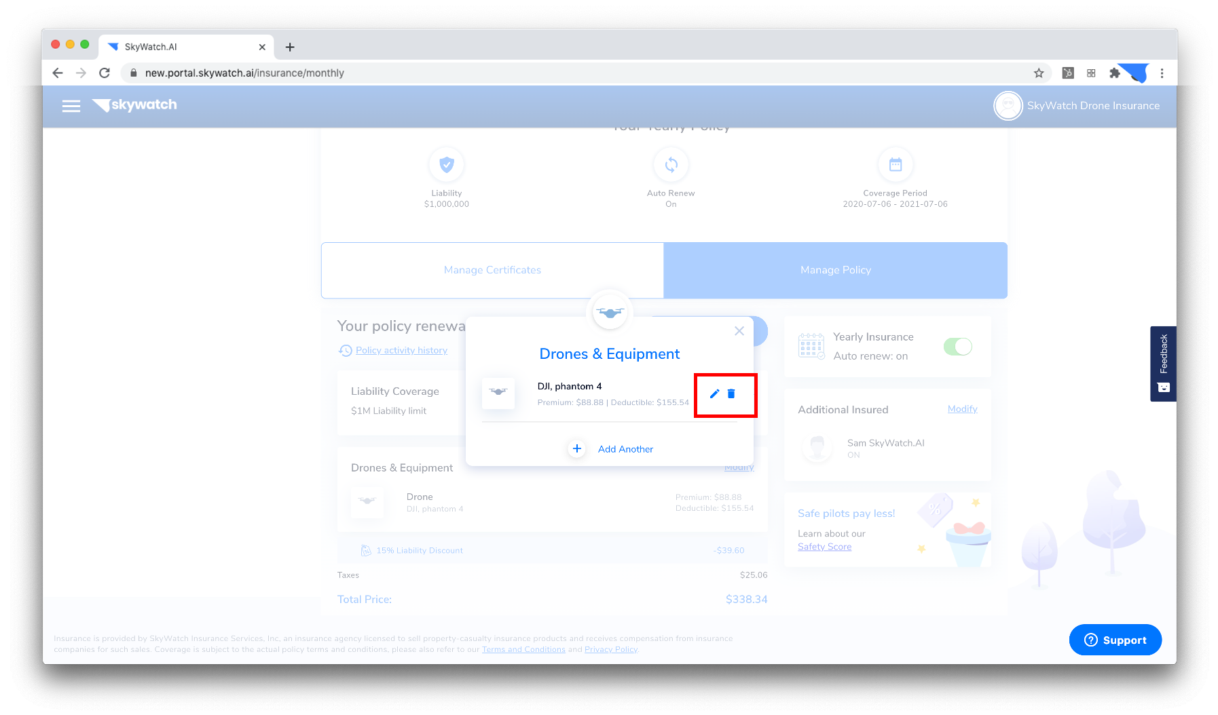Open the Terms and Conditions link

coord(523,649)
